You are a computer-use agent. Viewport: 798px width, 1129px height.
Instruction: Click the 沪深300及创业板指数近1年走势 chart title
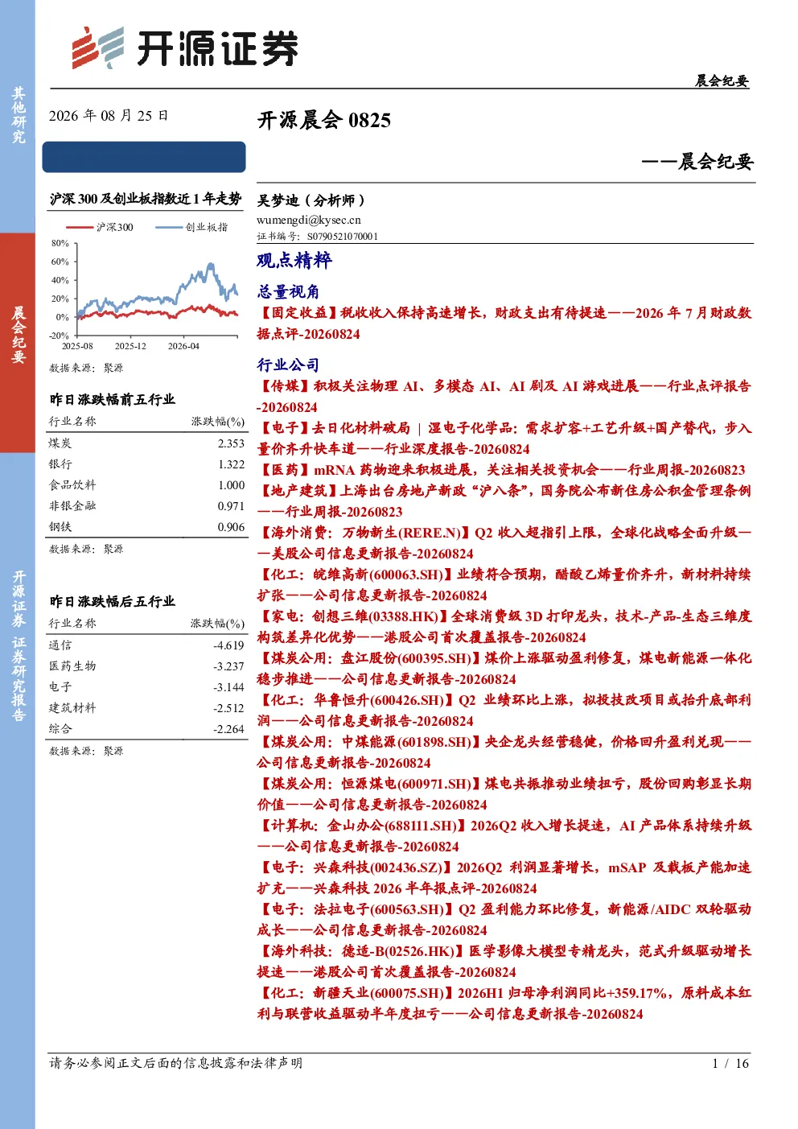click(146, 199)
